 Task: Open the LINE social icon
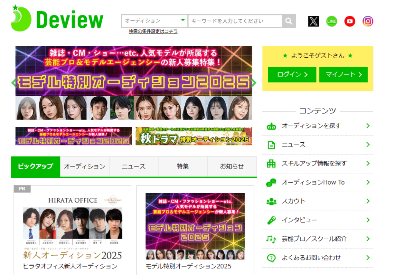(x=332, y=21)
